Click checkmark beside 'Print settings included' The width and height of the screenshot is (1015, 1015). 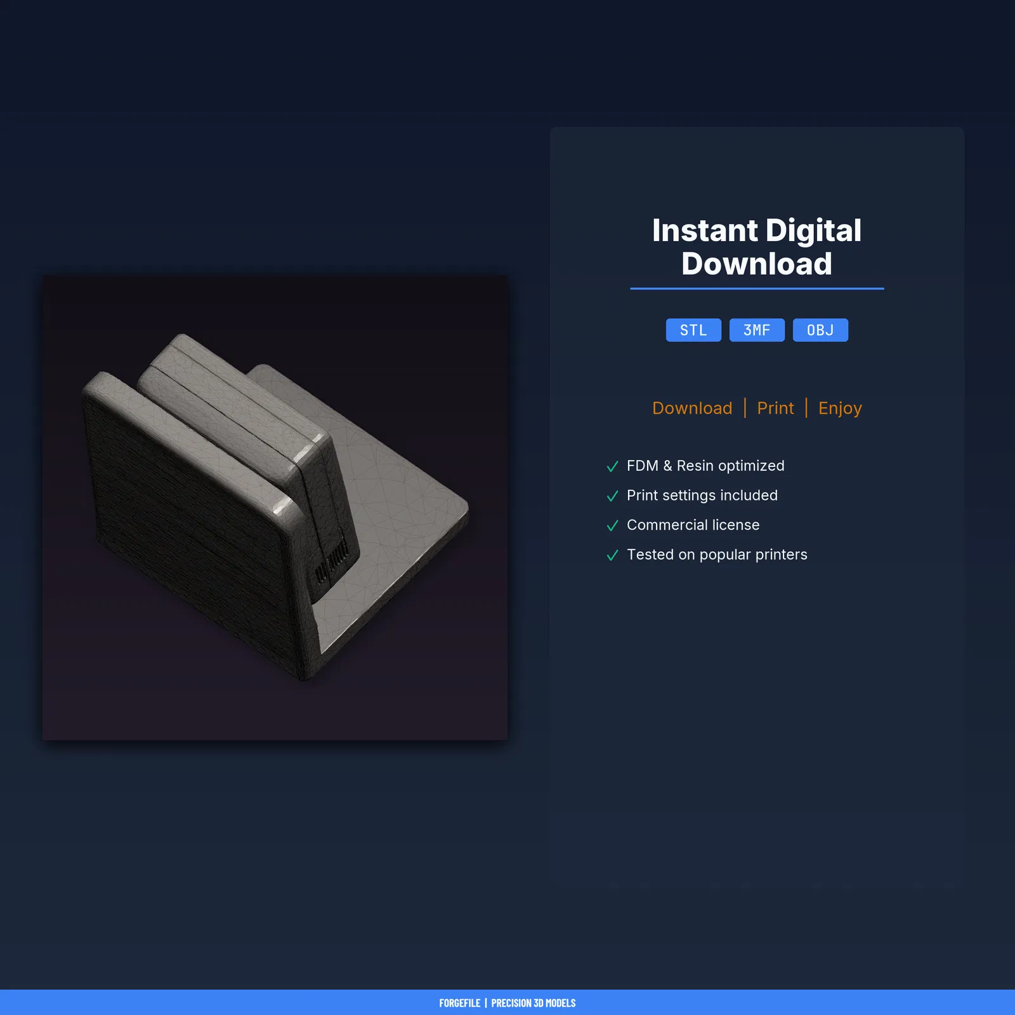coord(612,496)
